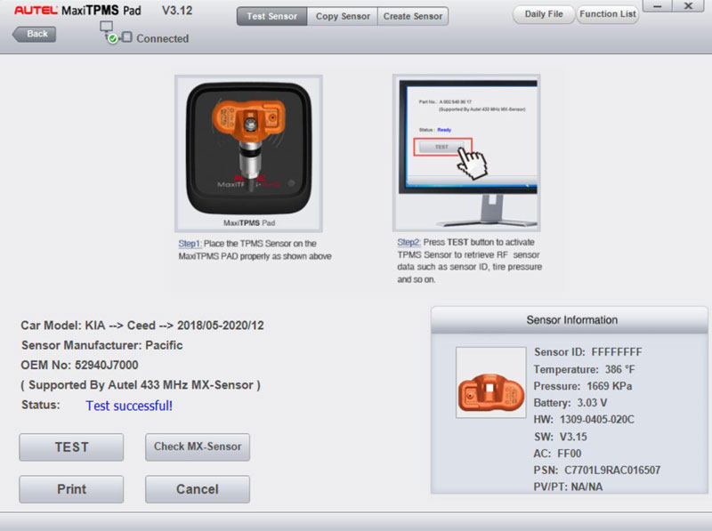Image resolution: width=712 pixels, height=531 pixels.
Task: Click the Sensor Information panel header
Action: click(x=570, y=320)
